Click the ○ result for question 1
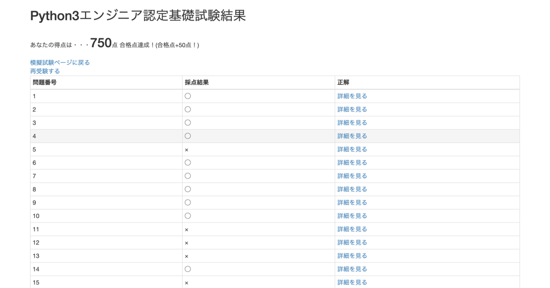 coord(187,96)
